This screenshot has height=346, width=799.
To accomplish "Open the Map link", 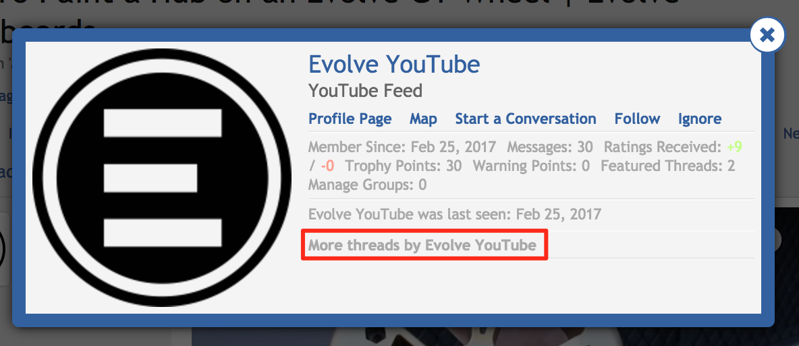I will tap(423, 119).
